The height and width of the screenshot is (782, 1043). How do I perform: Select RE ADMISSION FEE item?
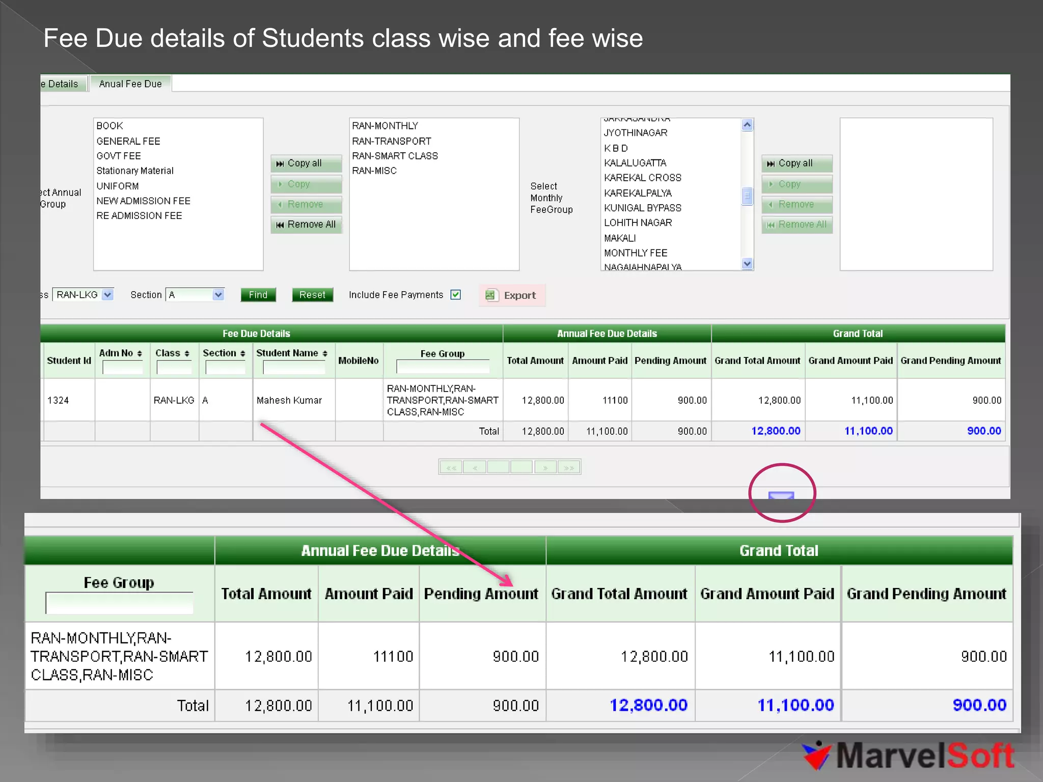(139, 215)
